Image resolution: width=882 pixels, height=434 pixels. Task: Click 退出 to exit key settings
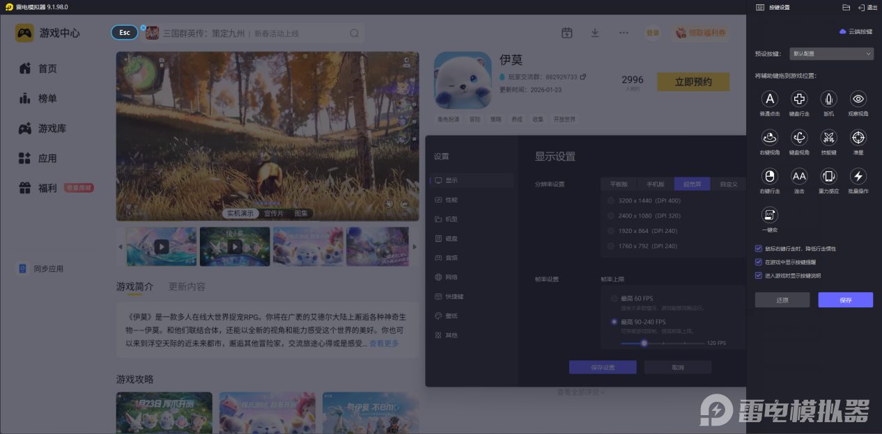click(867, 7)
